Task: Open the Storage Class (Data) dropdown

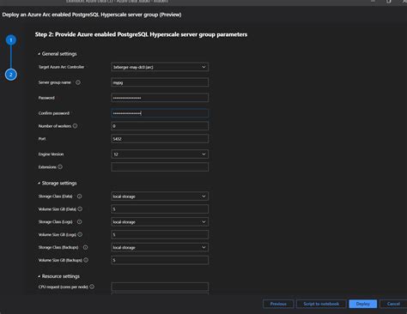Action: 160,196
